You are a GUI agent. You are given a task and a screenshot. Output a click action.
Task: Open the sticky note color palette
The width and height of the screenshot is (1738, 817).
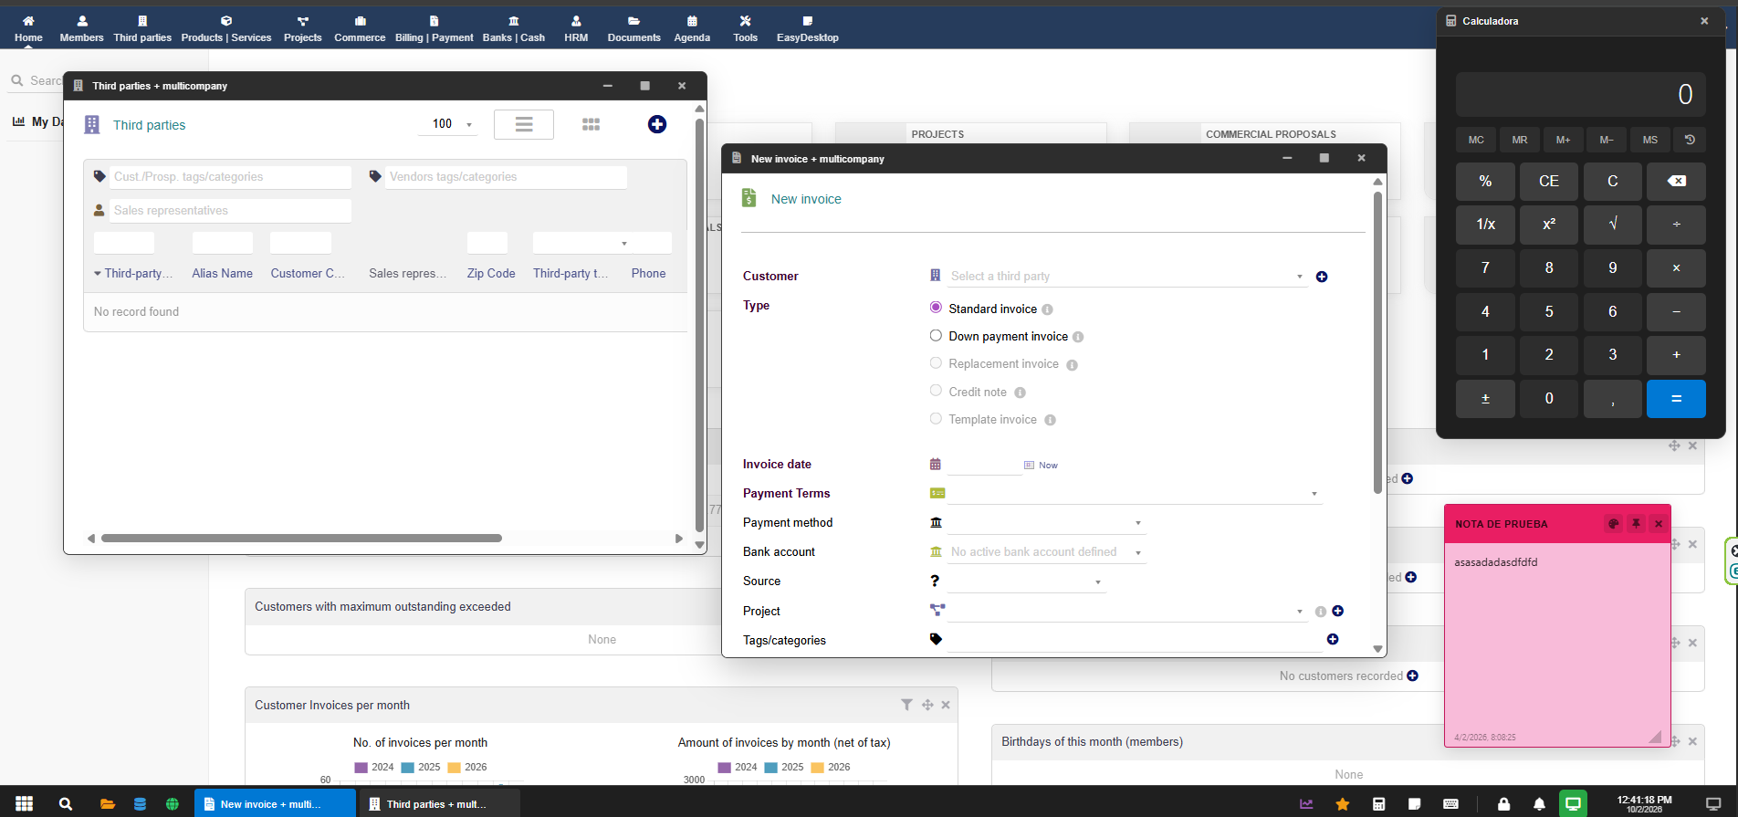[1613, 524]
